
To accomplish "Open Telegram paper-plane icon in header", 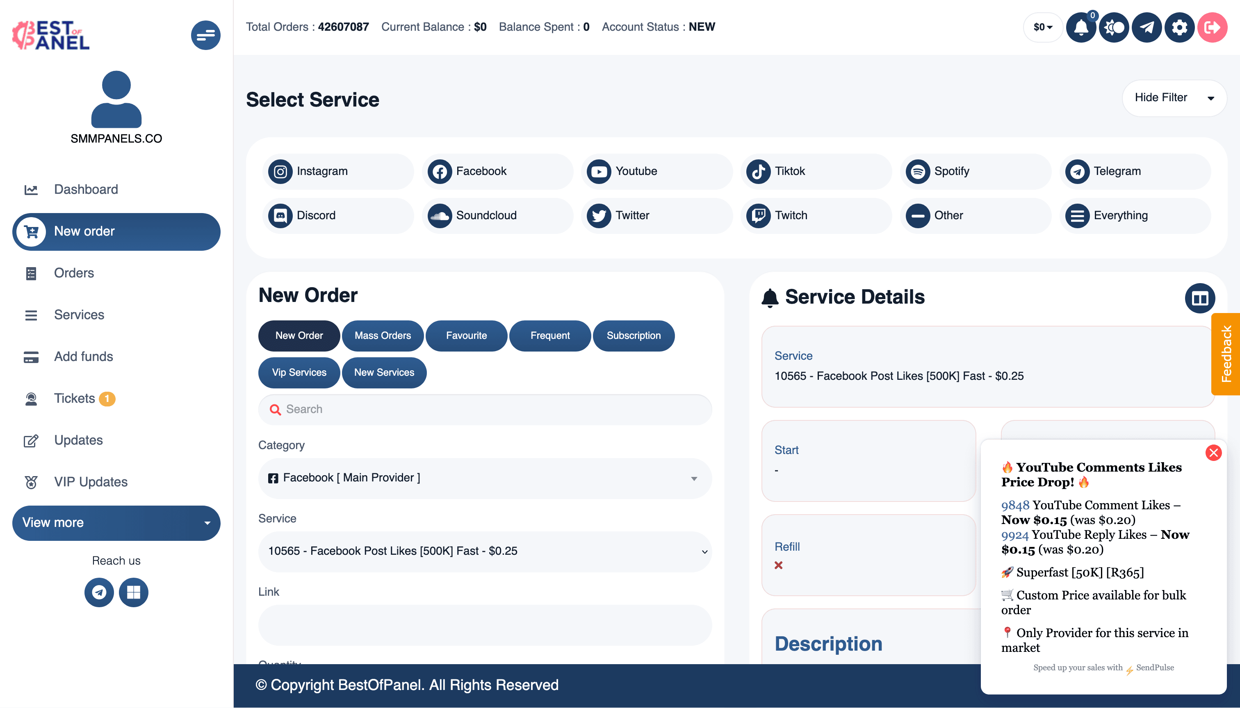I will [x=1147, y=27].
